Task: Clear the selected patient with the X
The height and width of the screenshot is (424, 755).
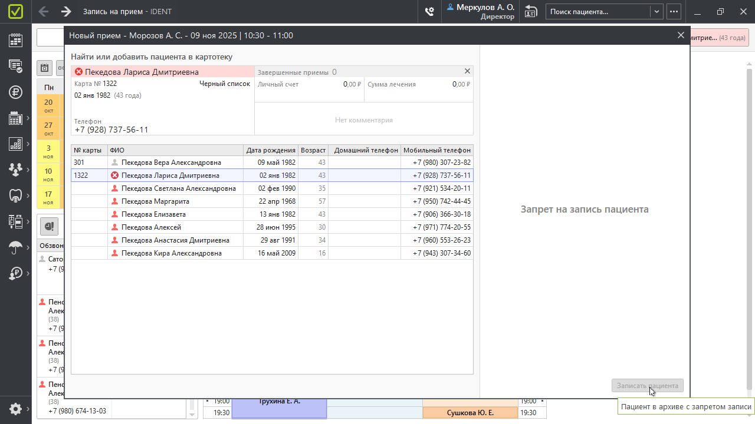Action: [467, 71]
